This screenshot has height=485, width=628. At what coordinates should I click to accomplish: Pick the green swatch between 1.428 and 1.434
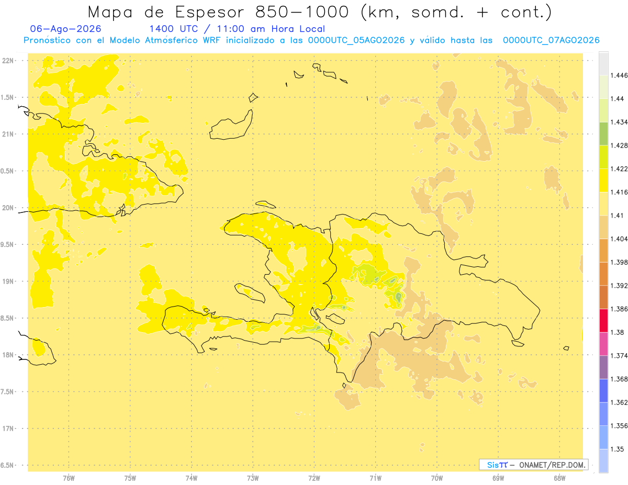tap(603, 134)
